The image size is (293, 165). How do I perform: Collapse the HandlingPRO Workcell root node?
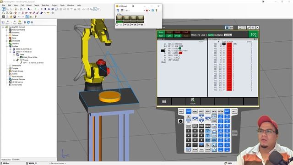click(x=3, y=27)
